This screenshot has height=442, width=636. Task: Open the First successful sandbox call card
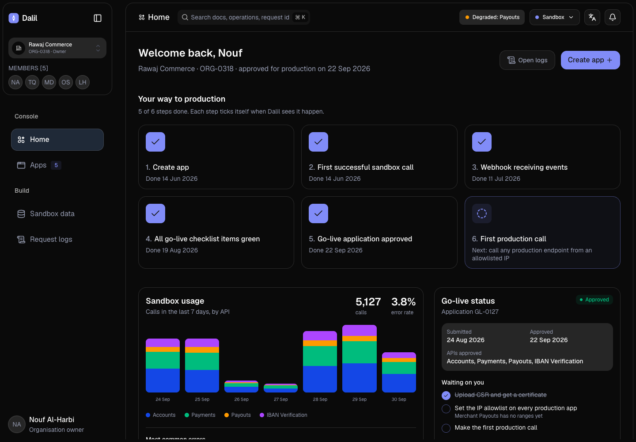click(x=379, y=157)
